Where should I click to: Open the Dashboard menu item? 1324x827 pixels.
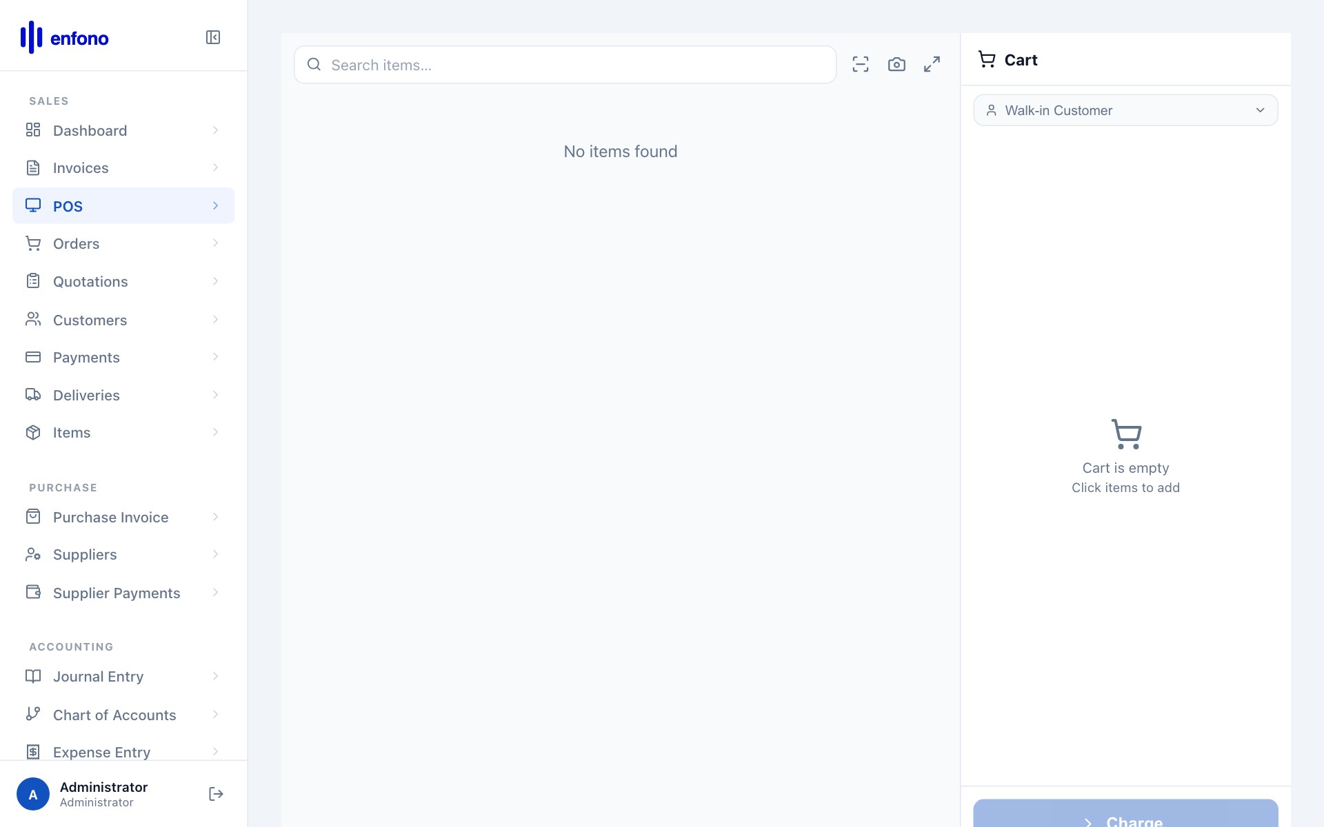[90, 130]
